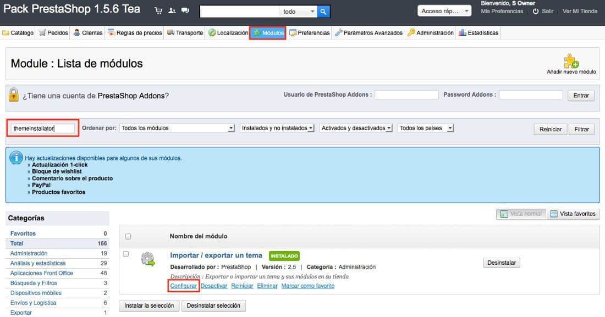This screenshot has width=605, height=317.
Task: Click the Password Addons field
Action: 531,94
